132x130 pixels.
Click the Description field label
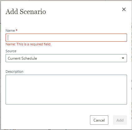(14, 72)
